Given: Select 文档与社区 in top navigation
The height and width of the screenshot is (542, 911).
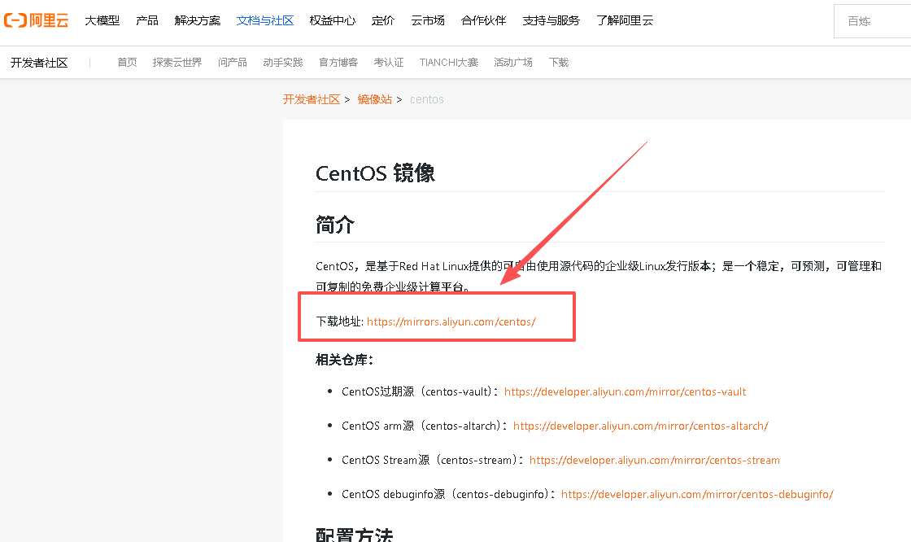Looking at the screenshot, I should click(x=265, y=20).
